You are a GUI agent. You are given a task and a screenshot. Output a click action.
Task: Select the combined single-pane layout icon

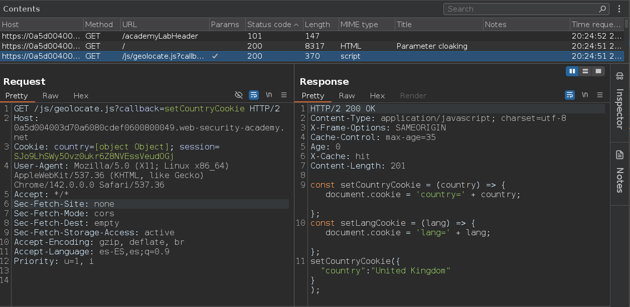[x=598, y=71]
